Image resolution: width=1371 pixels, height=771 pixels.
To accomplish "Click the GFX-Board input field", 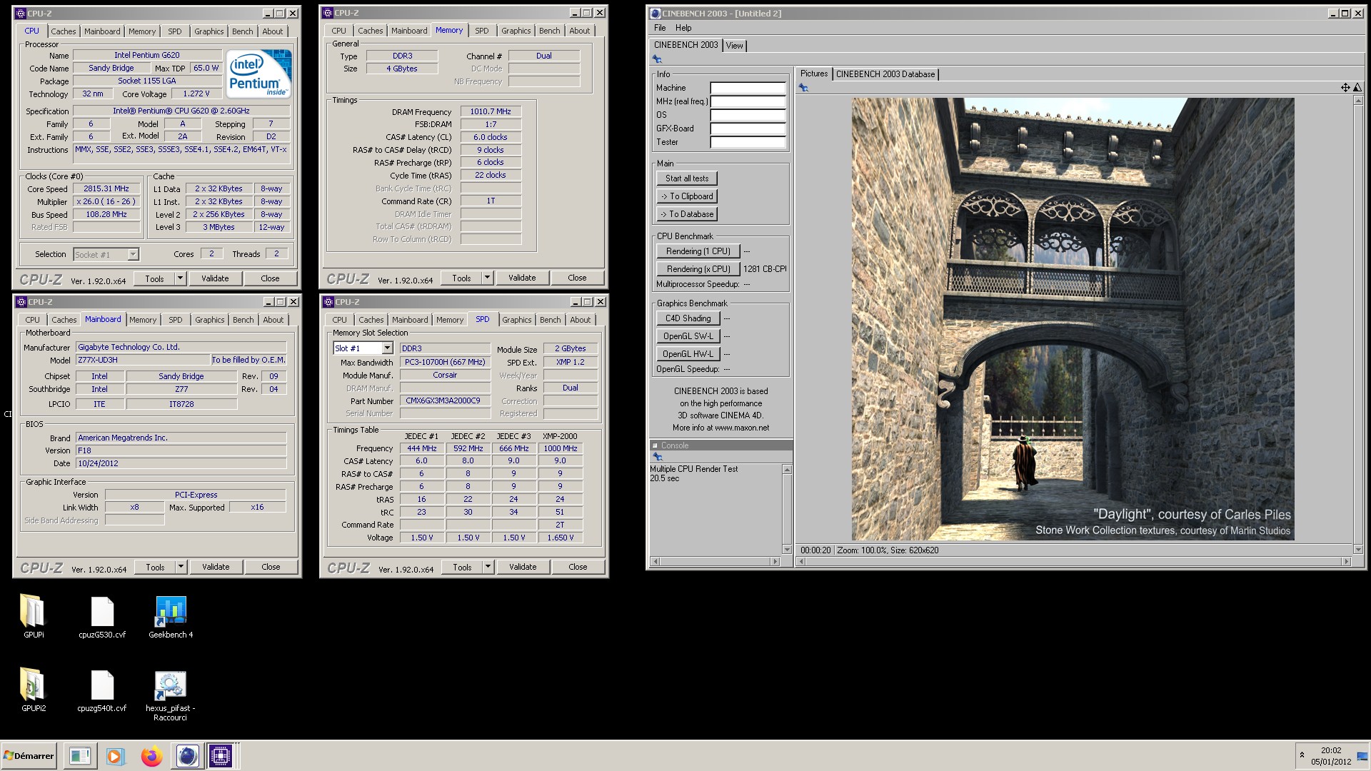I will tap(748, 128).
